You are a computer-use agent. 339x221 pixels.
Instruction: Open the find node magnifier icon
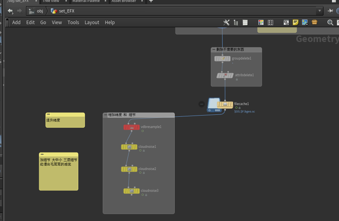coord(330,23)
